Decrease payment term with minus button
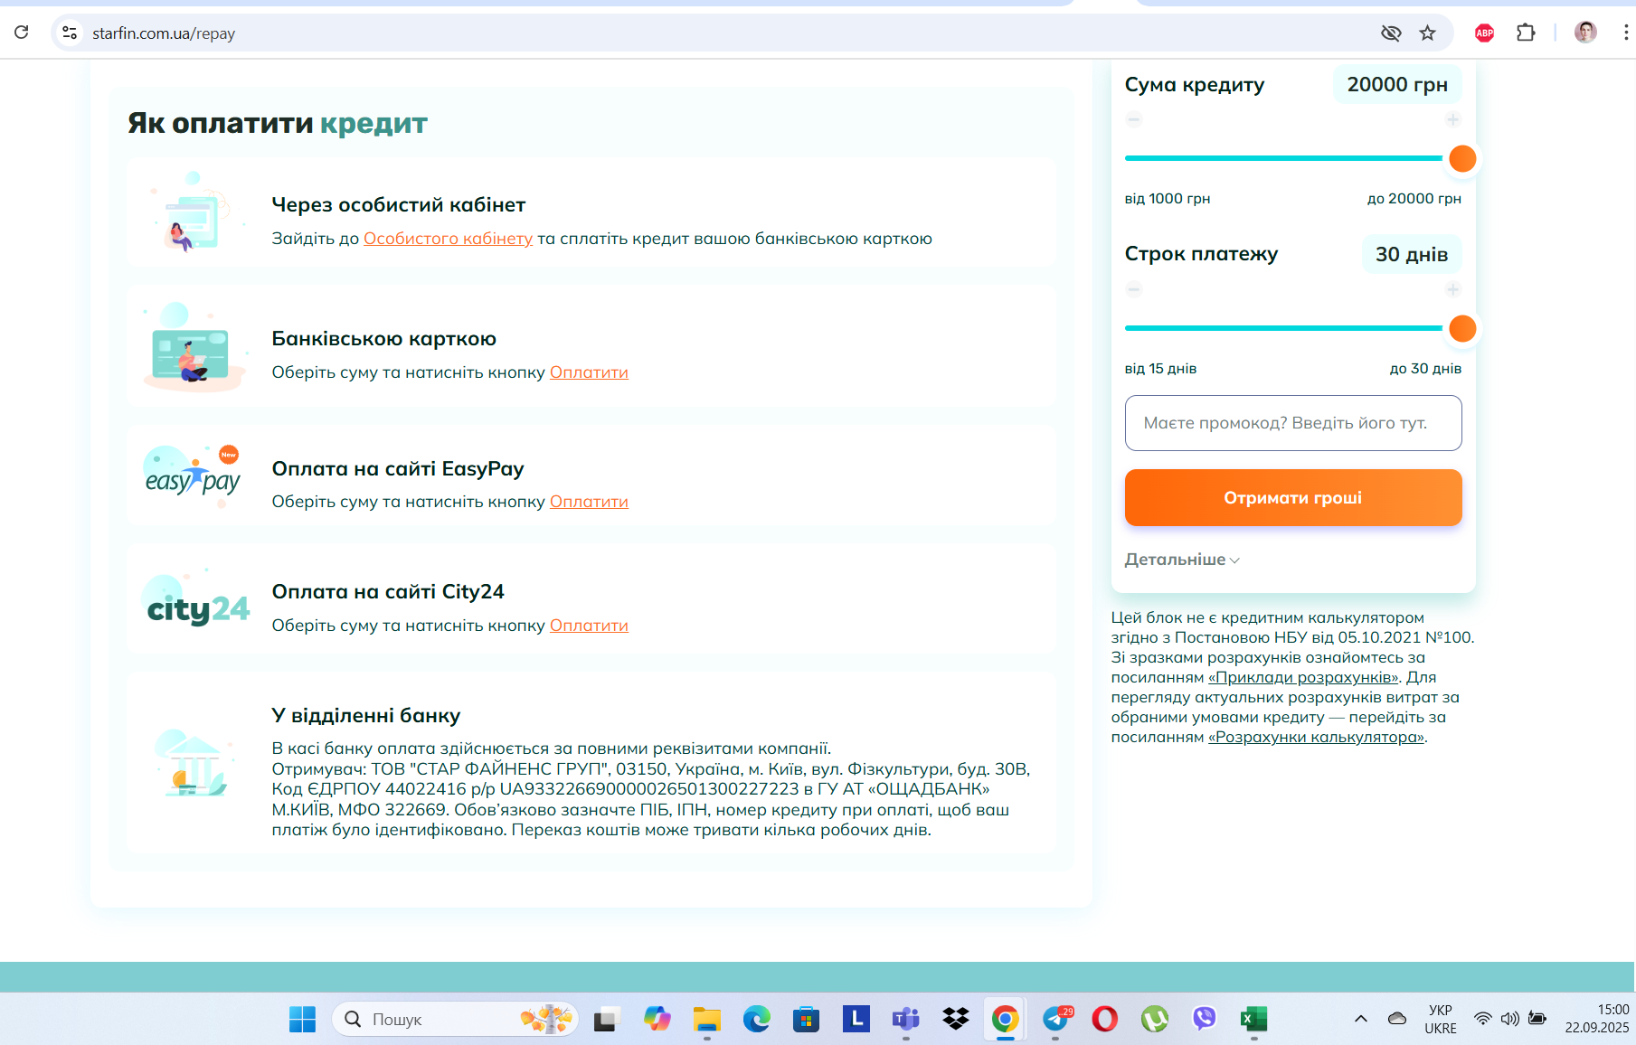 click(1134, 289)
